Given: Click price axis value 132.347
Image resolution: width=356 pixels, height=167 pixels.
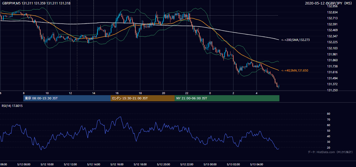Looking at the screenshot, I should (332, 36).
